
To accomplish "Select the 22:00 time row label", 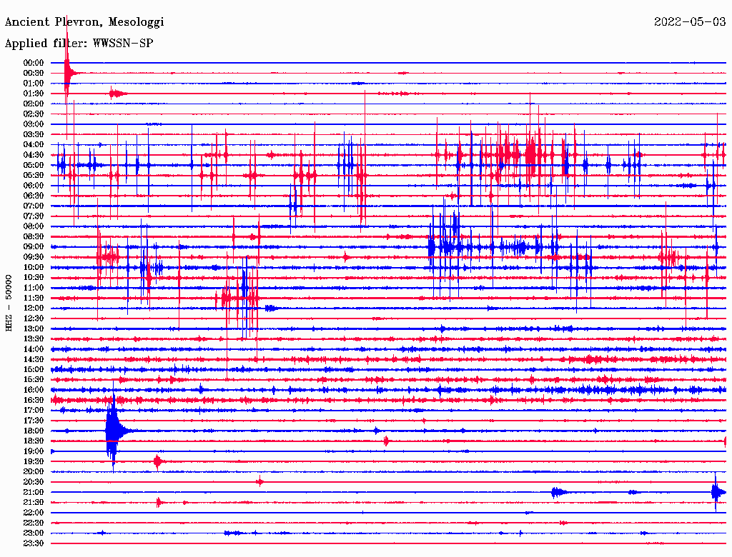I will 34,513.
